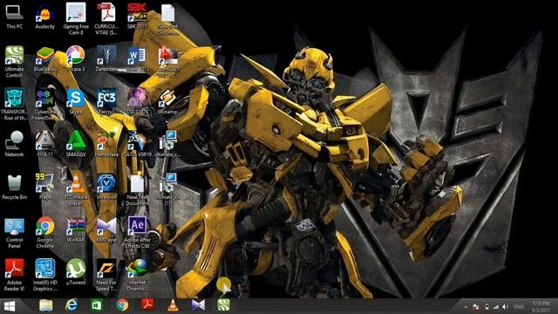The image size is (558, 314).
Task: Open the CATIA V5R19 shortcut
Action: [x=137, y=145]
